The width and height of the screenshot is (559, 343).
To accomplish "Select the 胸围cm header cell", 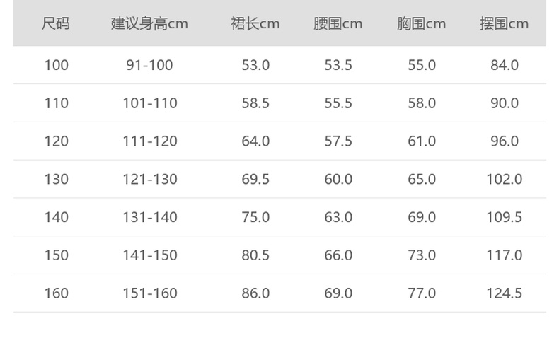I will click(x=421, y=23).
